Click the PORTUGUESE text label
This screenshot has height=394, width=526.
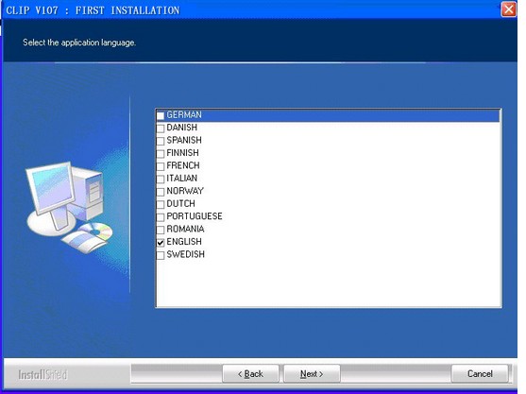tap(195, 216)
